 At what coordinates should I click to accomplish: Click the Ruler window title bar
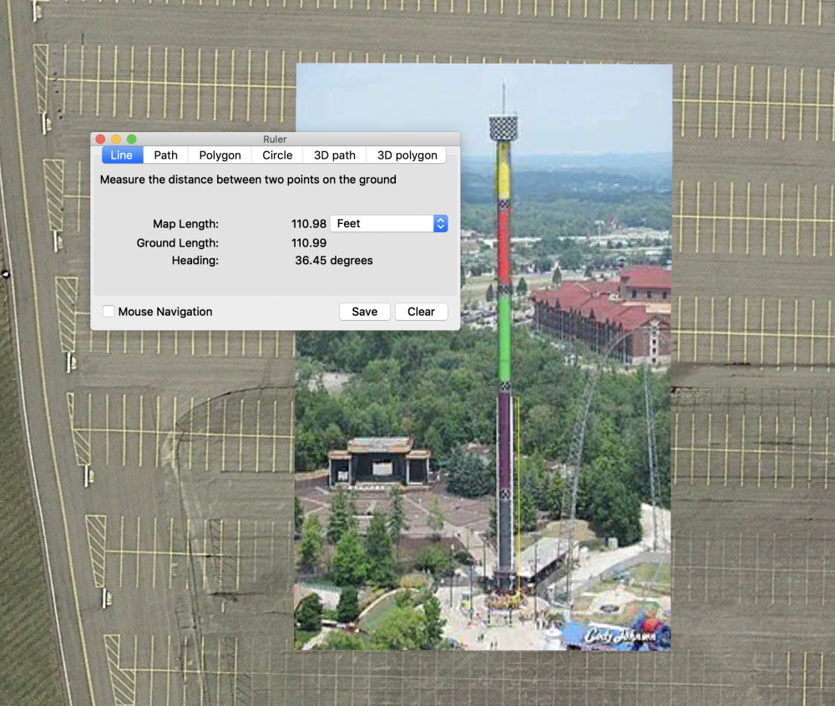coord(275,140)
